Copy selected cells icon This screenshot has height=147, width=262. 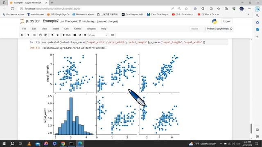click(x=40, y=35)
